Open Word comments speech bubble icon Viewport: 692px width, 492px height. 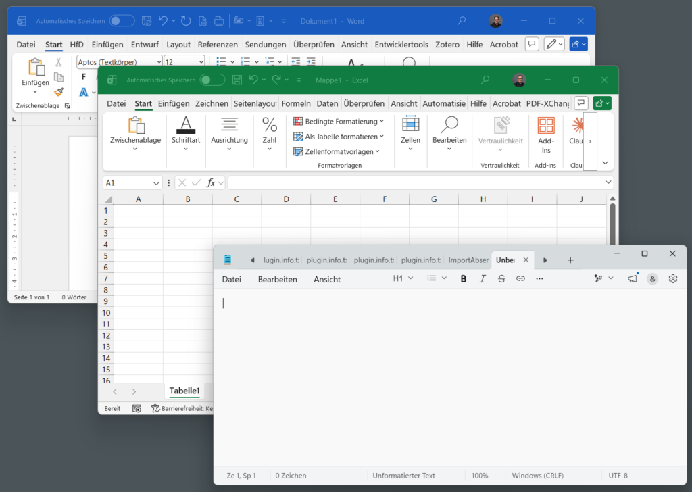pos(532,44)
